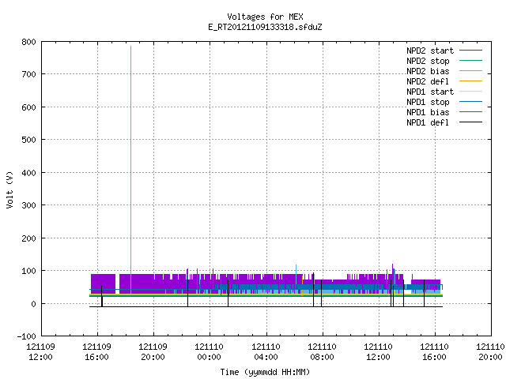Click the '121110 04:00' time tick label
Screen dimensions: 506x379
(x=266, y=352)
